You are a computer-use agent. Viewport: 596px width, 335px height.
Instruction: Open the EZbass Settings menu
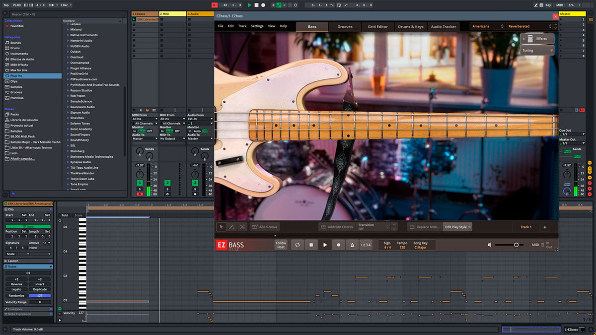[257, 26]
